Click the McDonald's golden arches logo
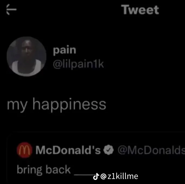 pyautogui.click(x=25, y=150)
